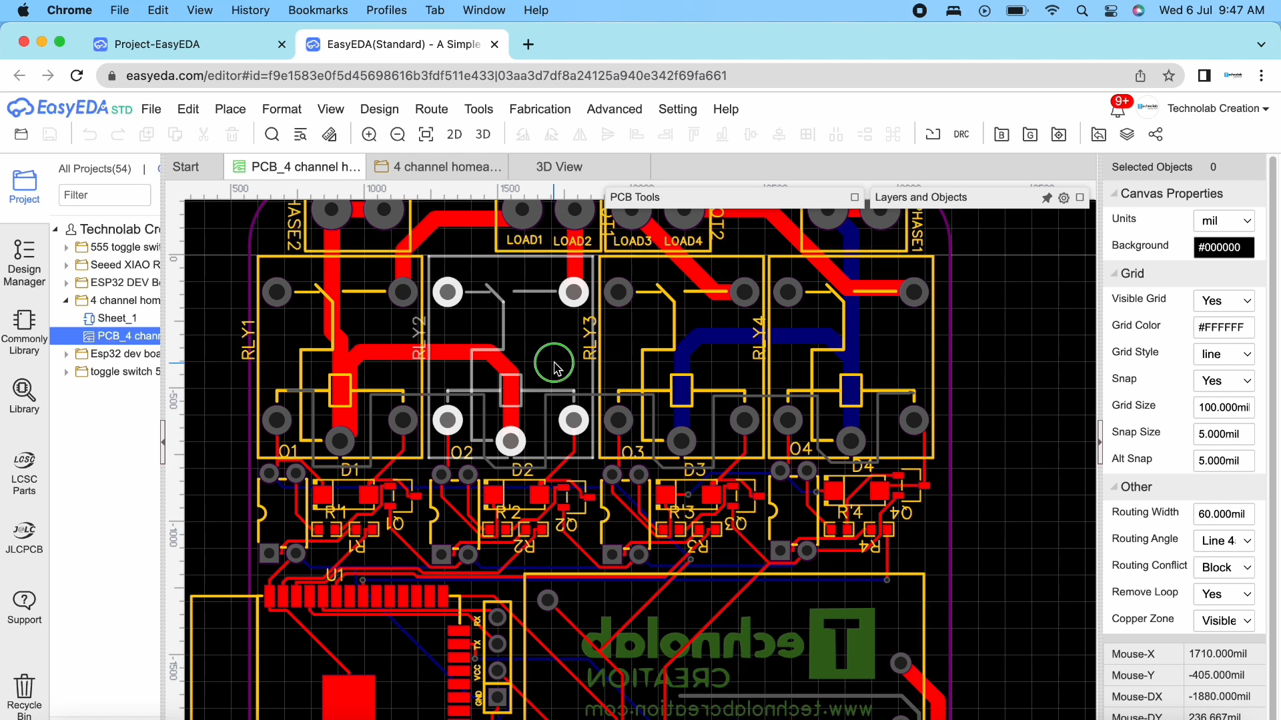Click All Projects(54) link
The image size is (1281, 720).
pos(95,169)
